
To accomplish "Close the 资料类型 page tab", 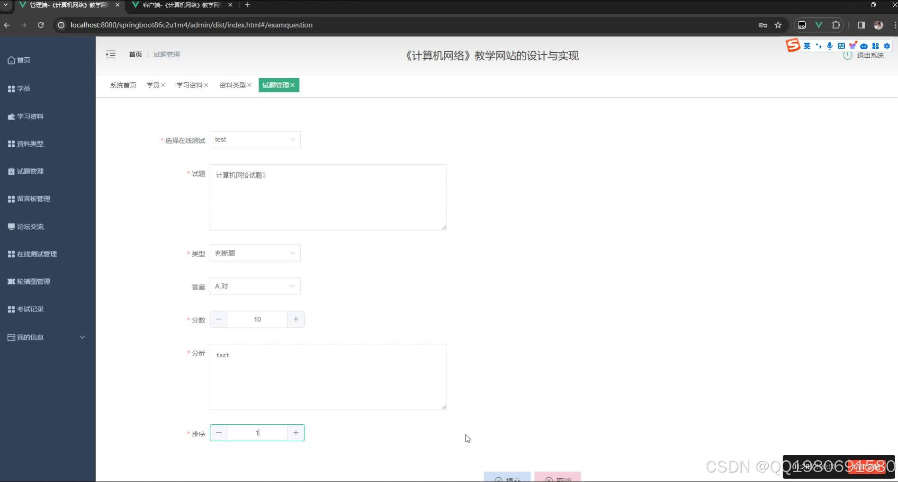I will 249,85.
